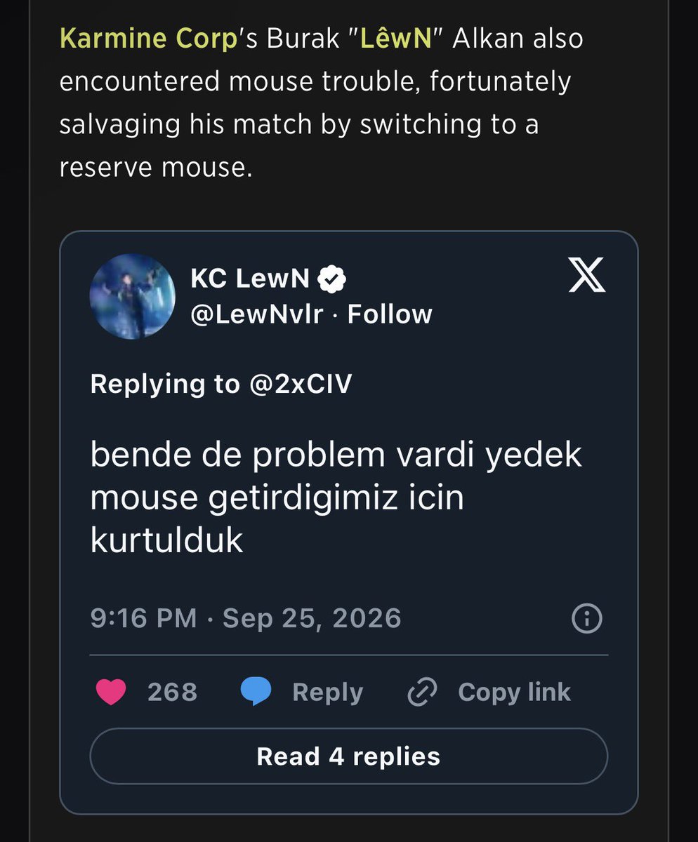Open the @LewNvlr handle
This screenshot has width=698, height=842.
point(257,314)
